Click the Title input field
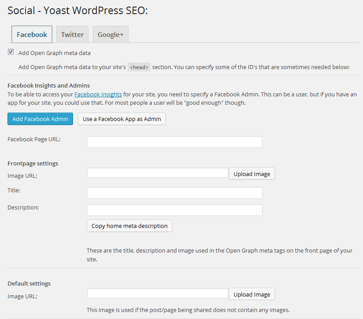 (x=174, y=193)
